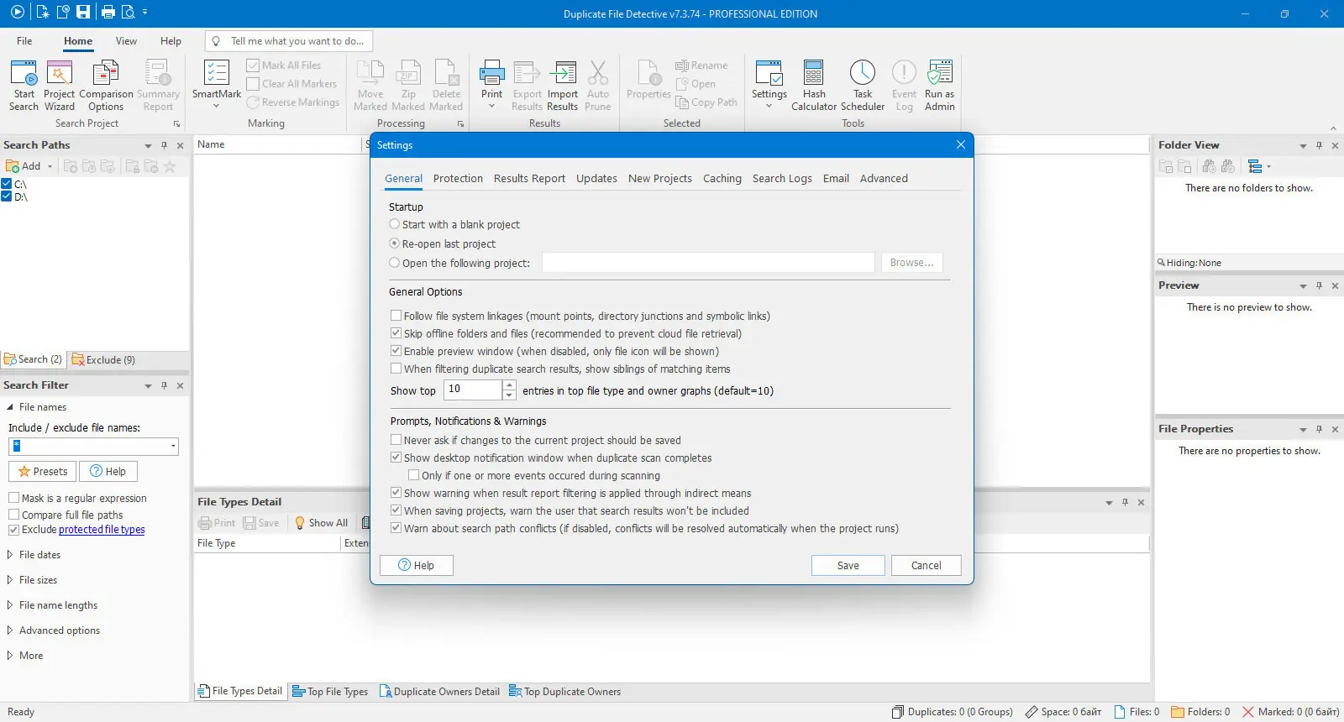Launch the Hash Calculator tool
The height and width of the screenshot is (722, 1344).
point(813,86)
